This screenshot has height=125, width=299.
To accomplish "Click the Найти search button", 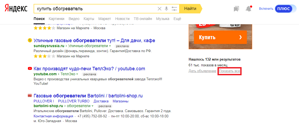I will (190, 8).
